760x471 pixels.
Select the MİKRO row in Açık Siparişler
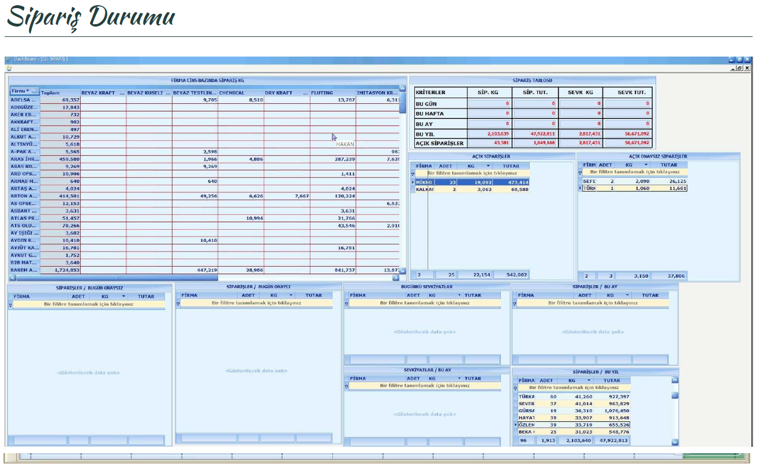[x=424, y=182]
